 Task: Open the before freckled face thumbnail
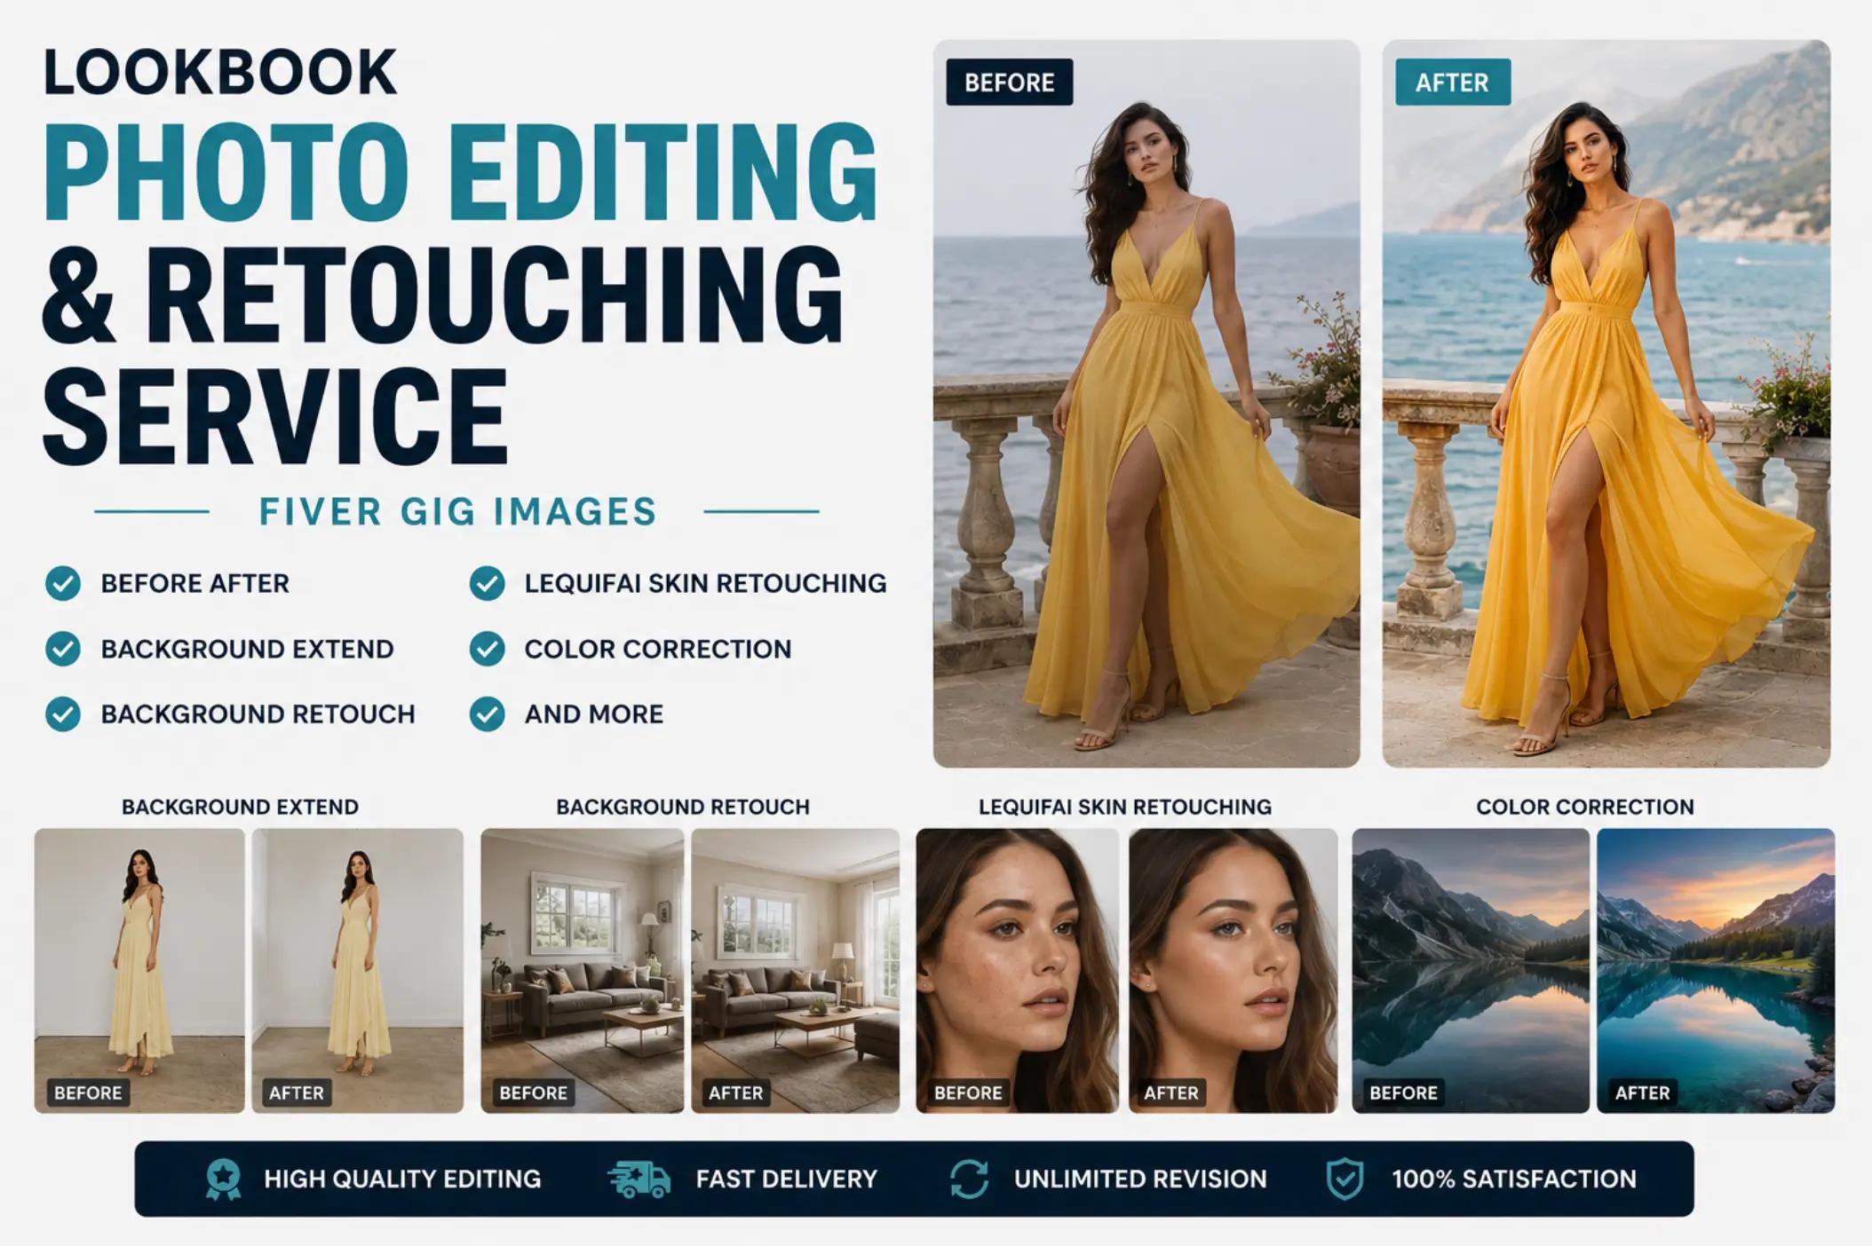point(1018,971)
